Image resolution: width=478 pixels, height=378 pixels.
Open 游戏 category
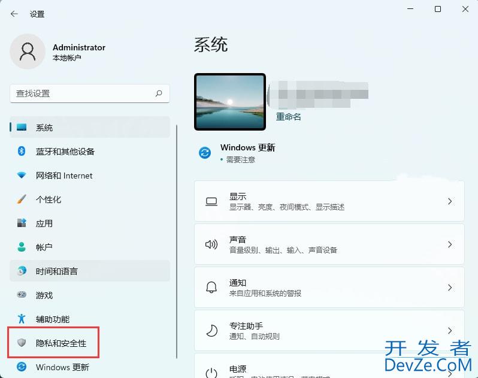coord(90,295)
